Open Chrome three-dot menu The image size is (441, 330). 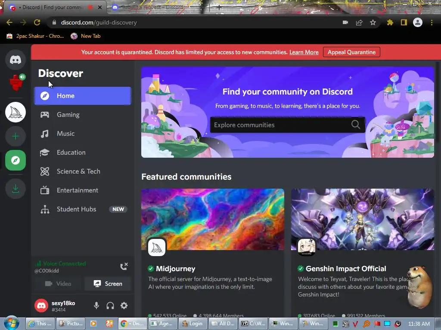(x=432, y=22)
